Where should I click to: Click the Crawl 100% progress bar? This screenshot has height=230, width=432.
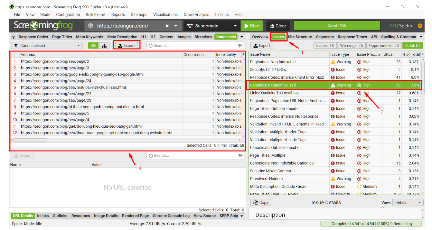(x=337, y=26)
